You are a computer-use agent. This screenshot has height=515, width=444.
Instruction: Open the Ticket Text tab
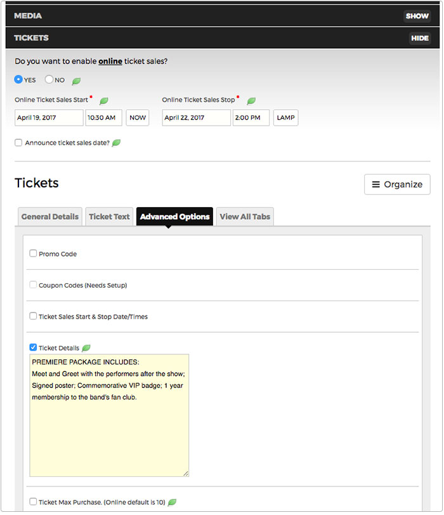click(x=109, y=217)
